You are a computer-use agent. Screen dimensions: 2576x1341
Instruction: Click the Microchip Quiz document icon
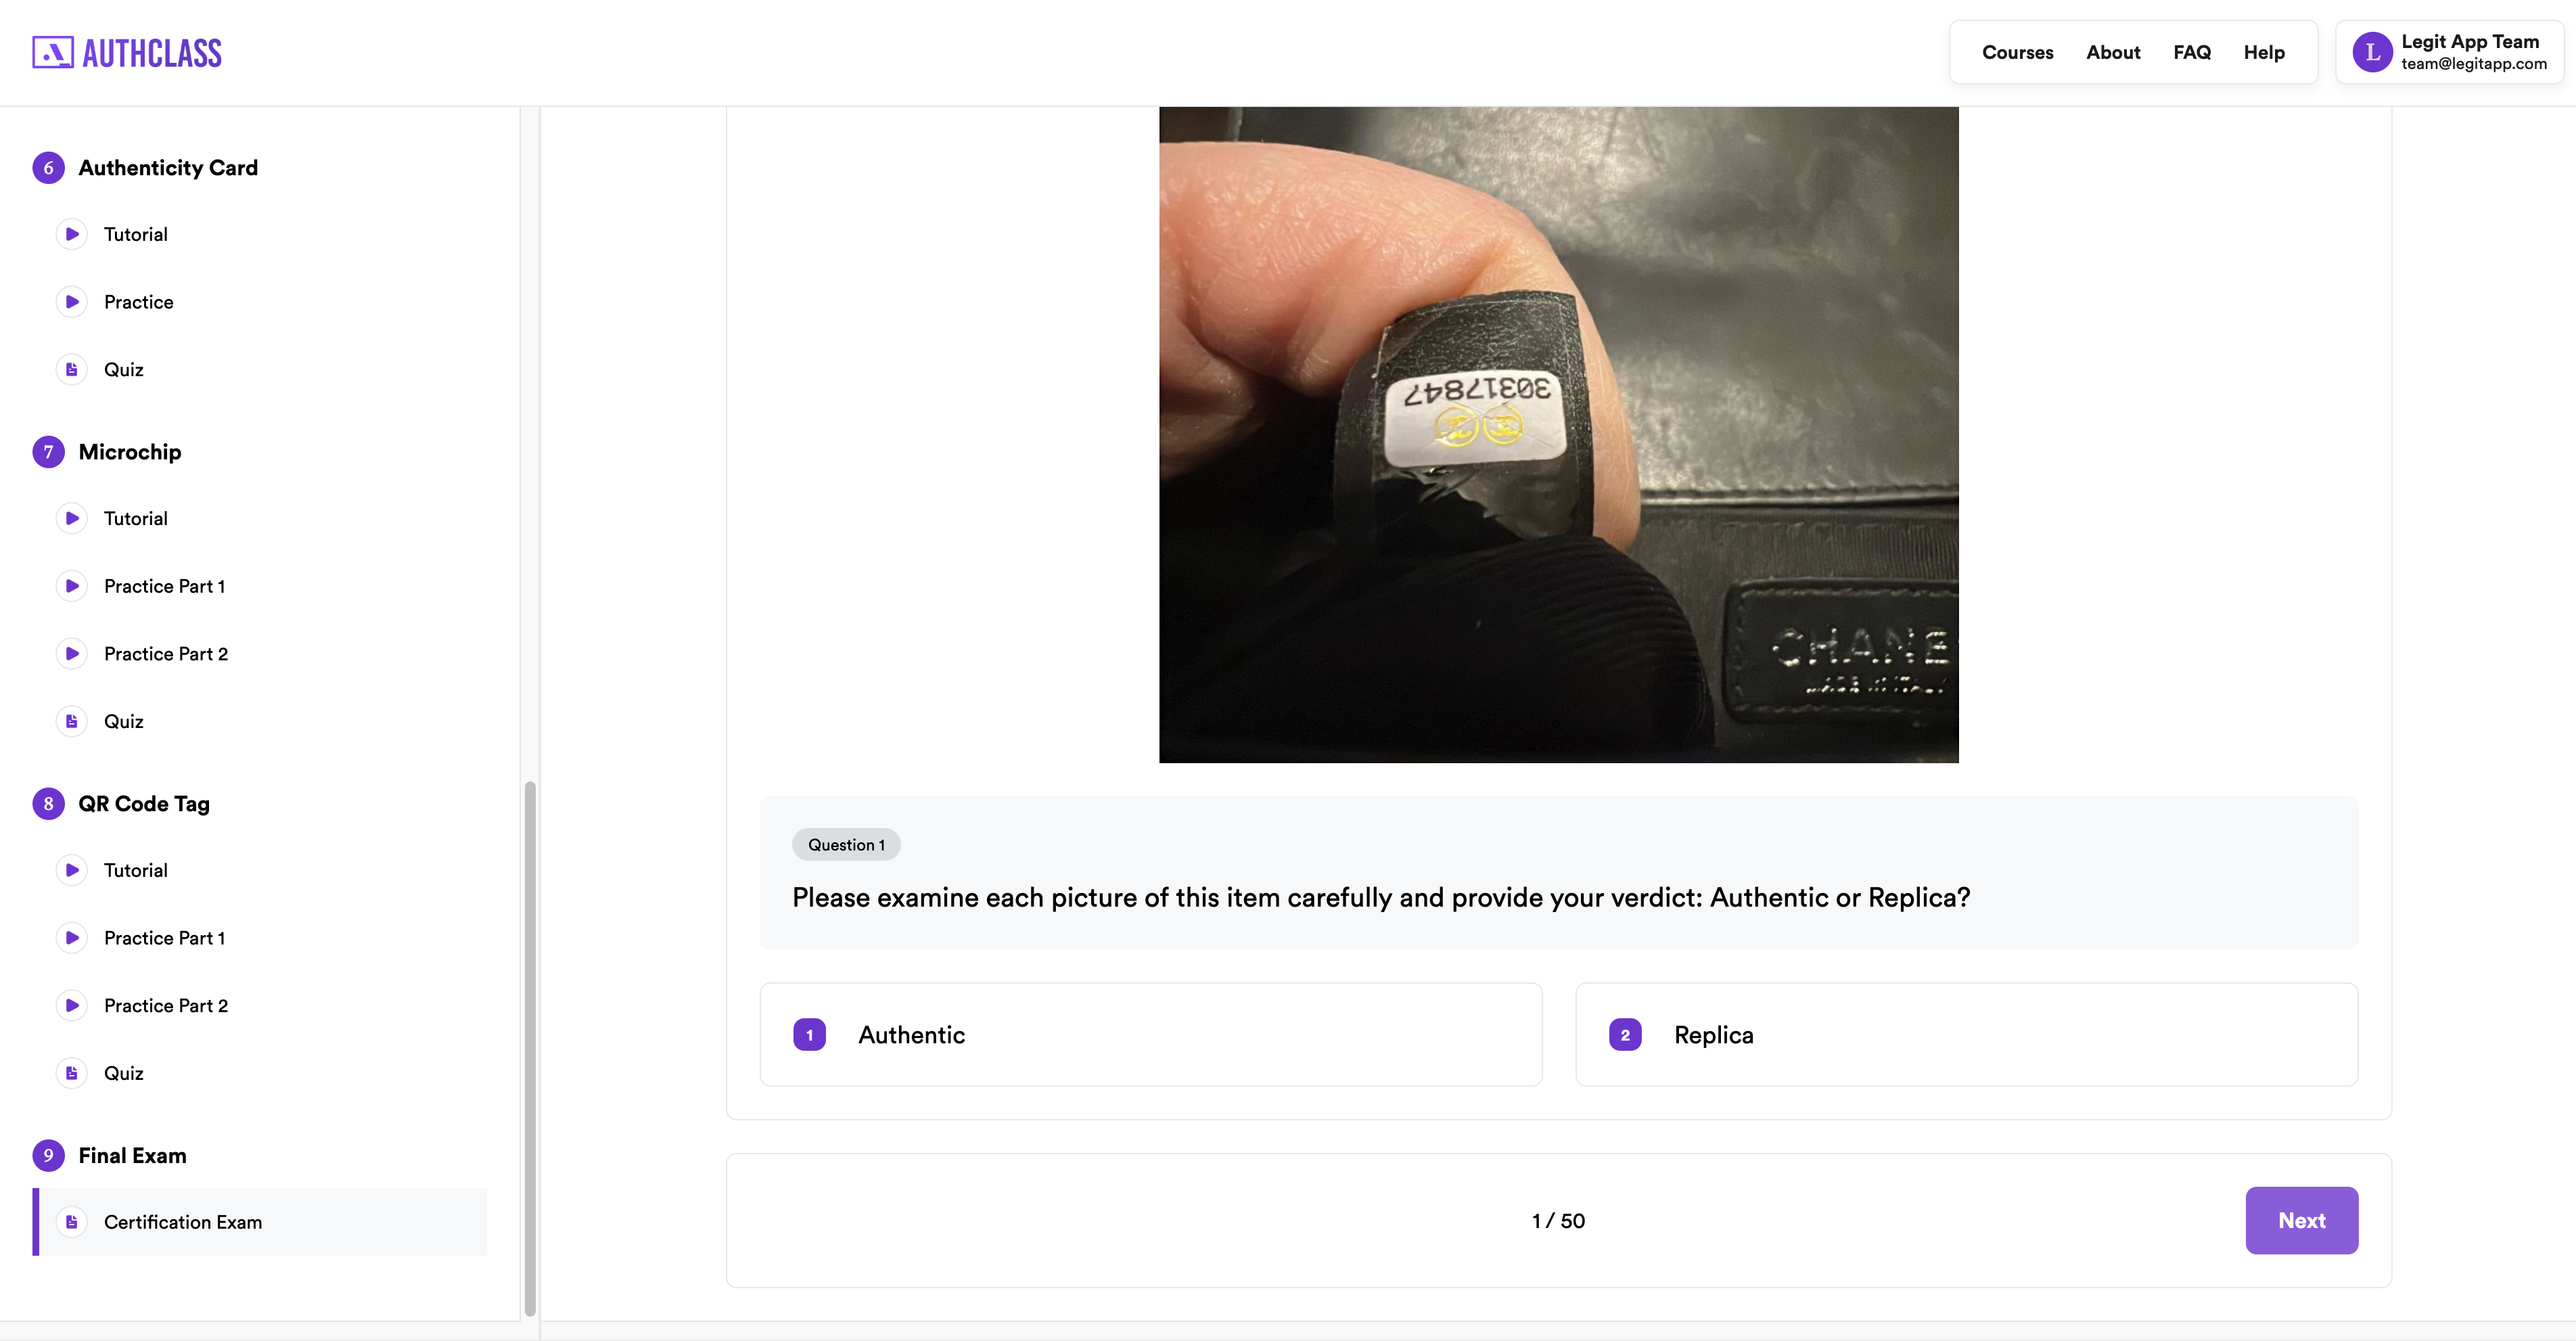pyautogui.click(x=72, y=722)
